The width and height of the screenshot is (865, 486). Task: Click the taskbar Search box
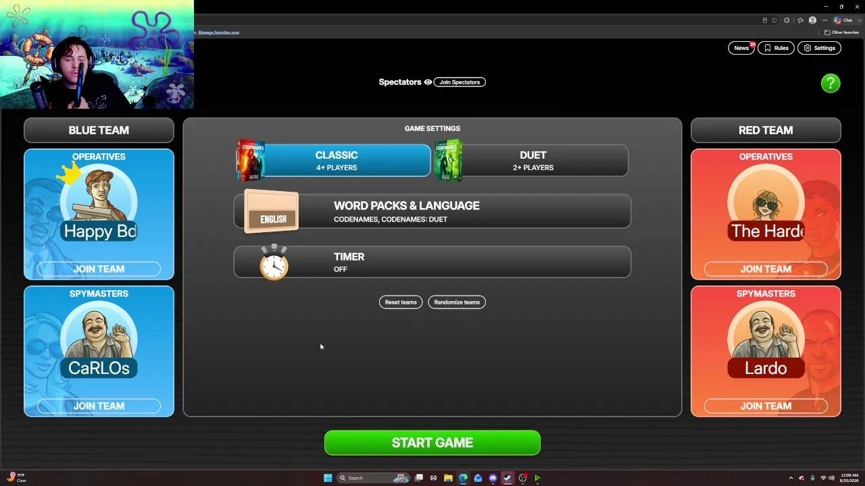coord(374,478)
